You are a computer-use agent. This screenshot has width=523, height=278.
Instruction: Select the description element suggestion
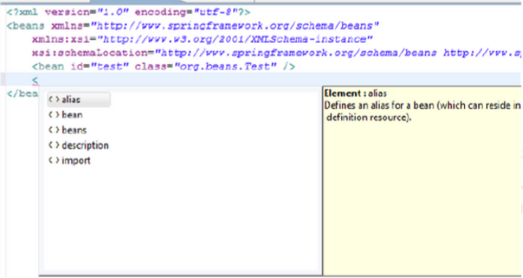[x=78, y=145]
